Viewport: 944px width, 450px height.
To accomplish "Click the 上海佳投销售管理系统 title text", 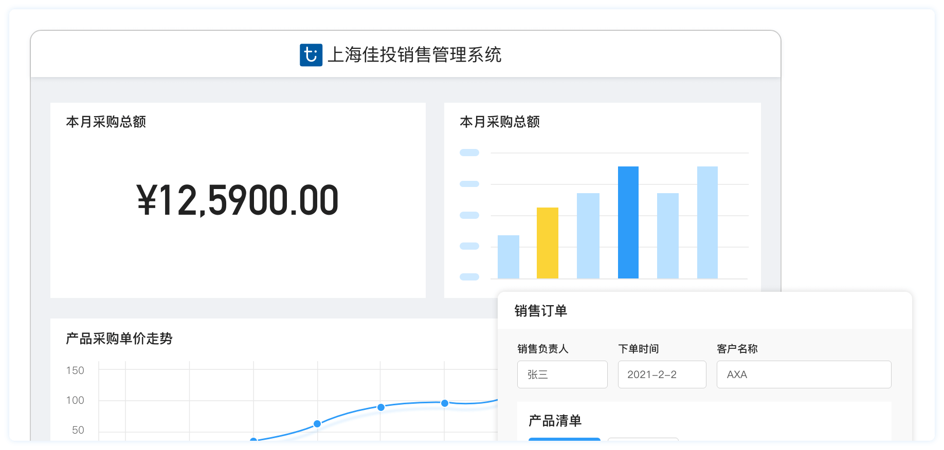I will click(x=414, y=55).
